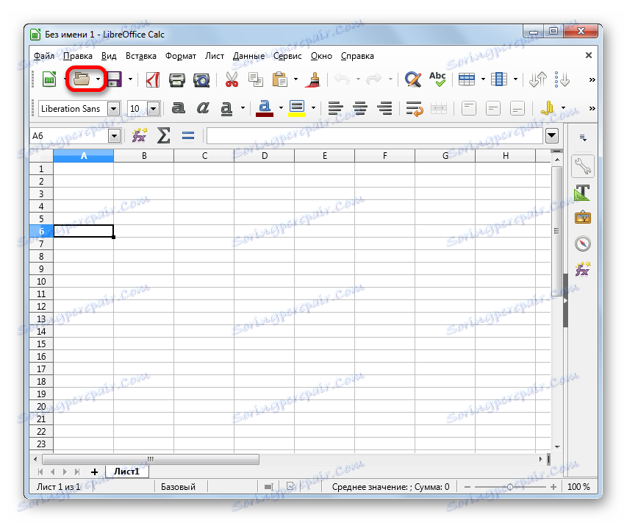Open background color dropdown arrow

click(313, 107)
